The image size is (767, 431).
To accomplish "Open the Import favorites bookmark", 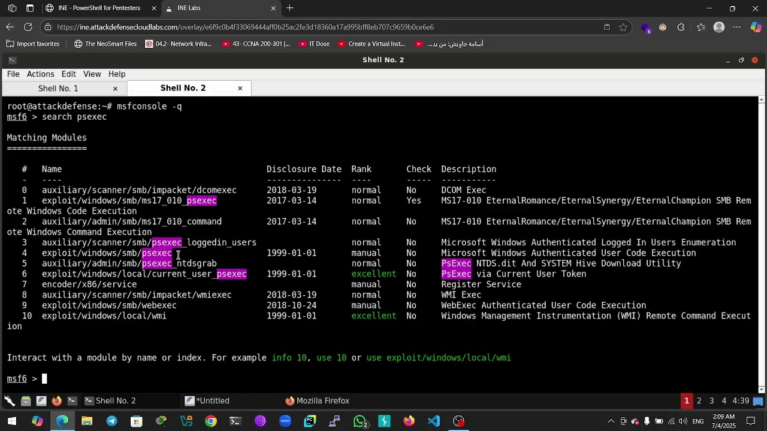I will tap(33, 44).
